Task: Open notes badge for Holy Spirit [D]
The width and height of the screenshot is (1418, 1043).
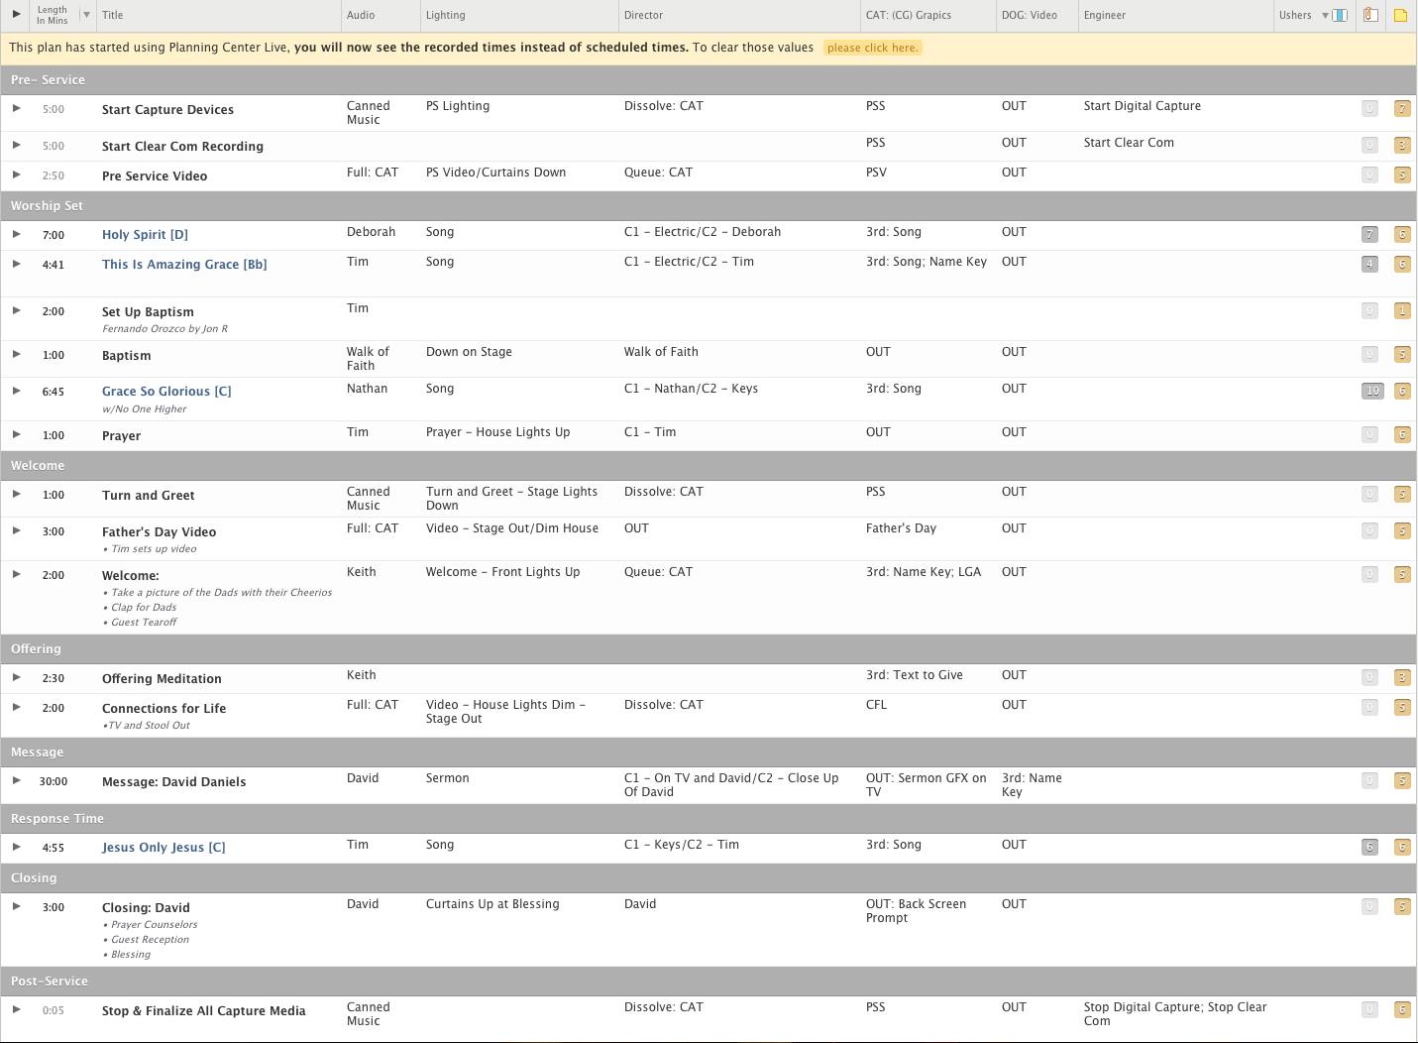Action: pyautogui.click(x=1402, y=235)
